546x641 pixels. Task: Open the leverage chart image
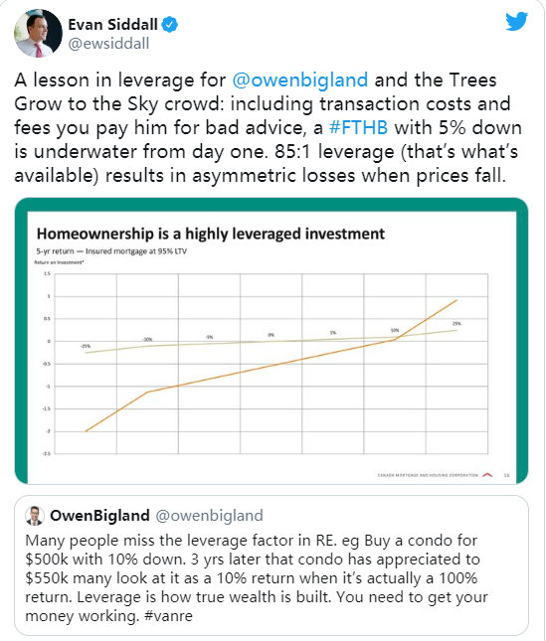[x=272, y=341]
